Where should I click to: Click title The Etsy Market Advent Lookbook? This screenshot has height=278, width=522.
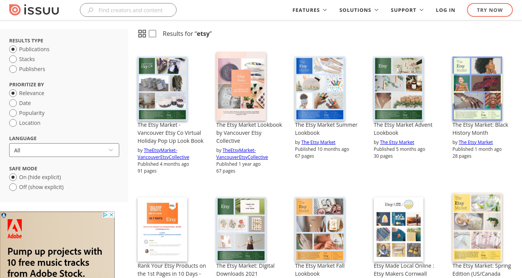click(403, 129)
